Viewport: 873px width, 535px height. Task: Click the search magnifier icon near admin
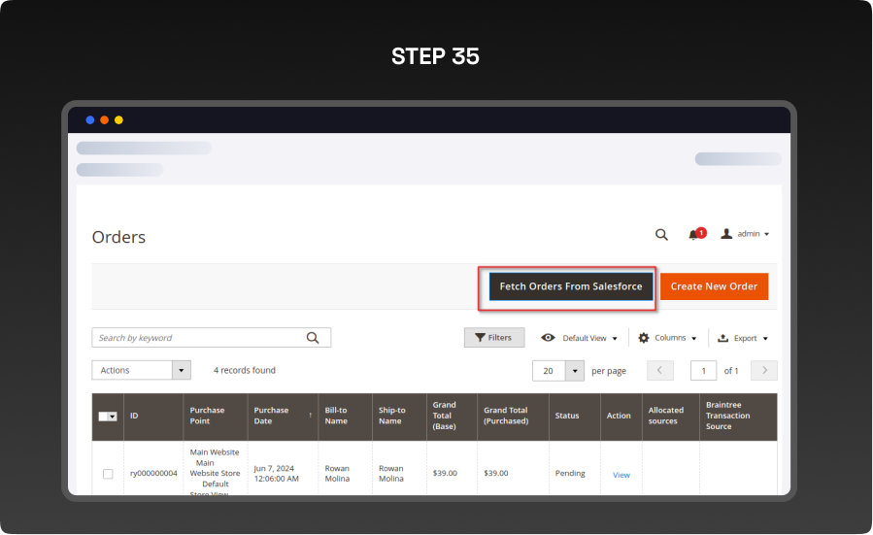tap(661, 234)
